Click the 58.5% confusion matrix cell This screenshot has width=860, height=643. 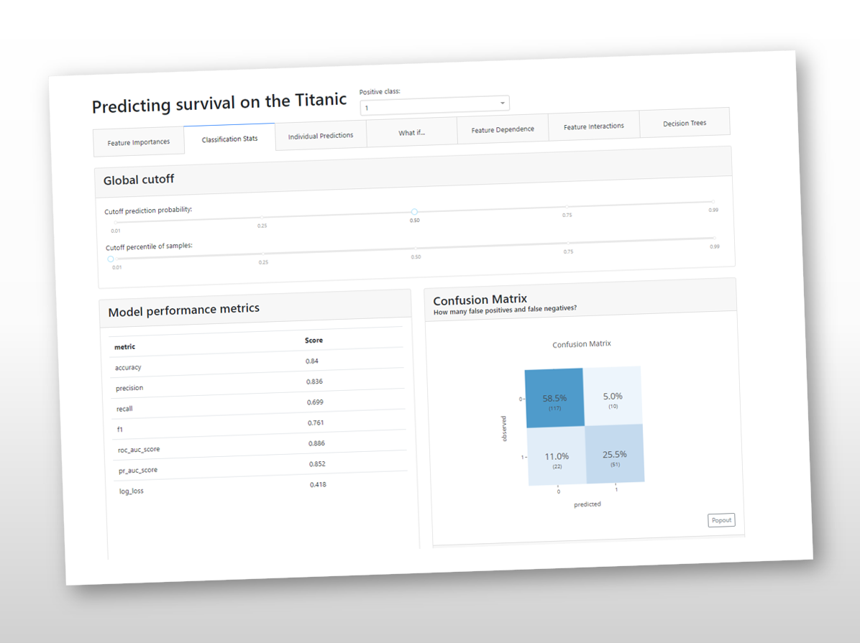click(554, 398)
